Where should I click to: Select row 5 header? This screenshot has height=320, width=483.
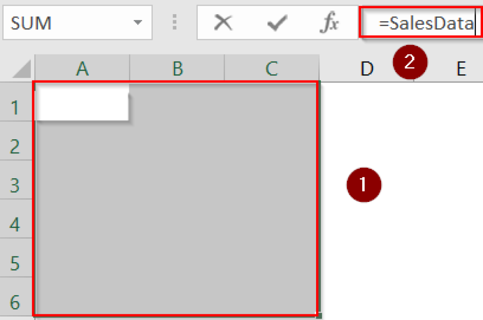tap(15, 264)
